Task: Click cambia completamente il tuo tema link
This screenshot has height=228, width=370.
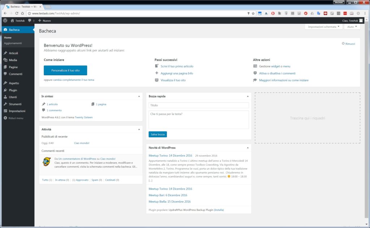Action: [x=73, y=80]
